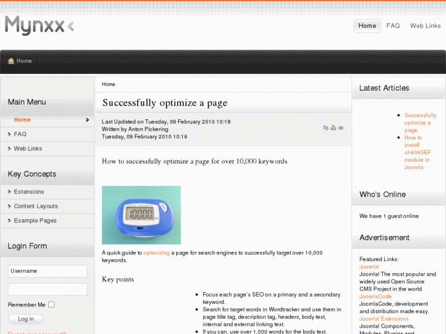
Task: Open 'How to install sh404SEF module' link
Action: pyautogui.click(x=418, y=153)
